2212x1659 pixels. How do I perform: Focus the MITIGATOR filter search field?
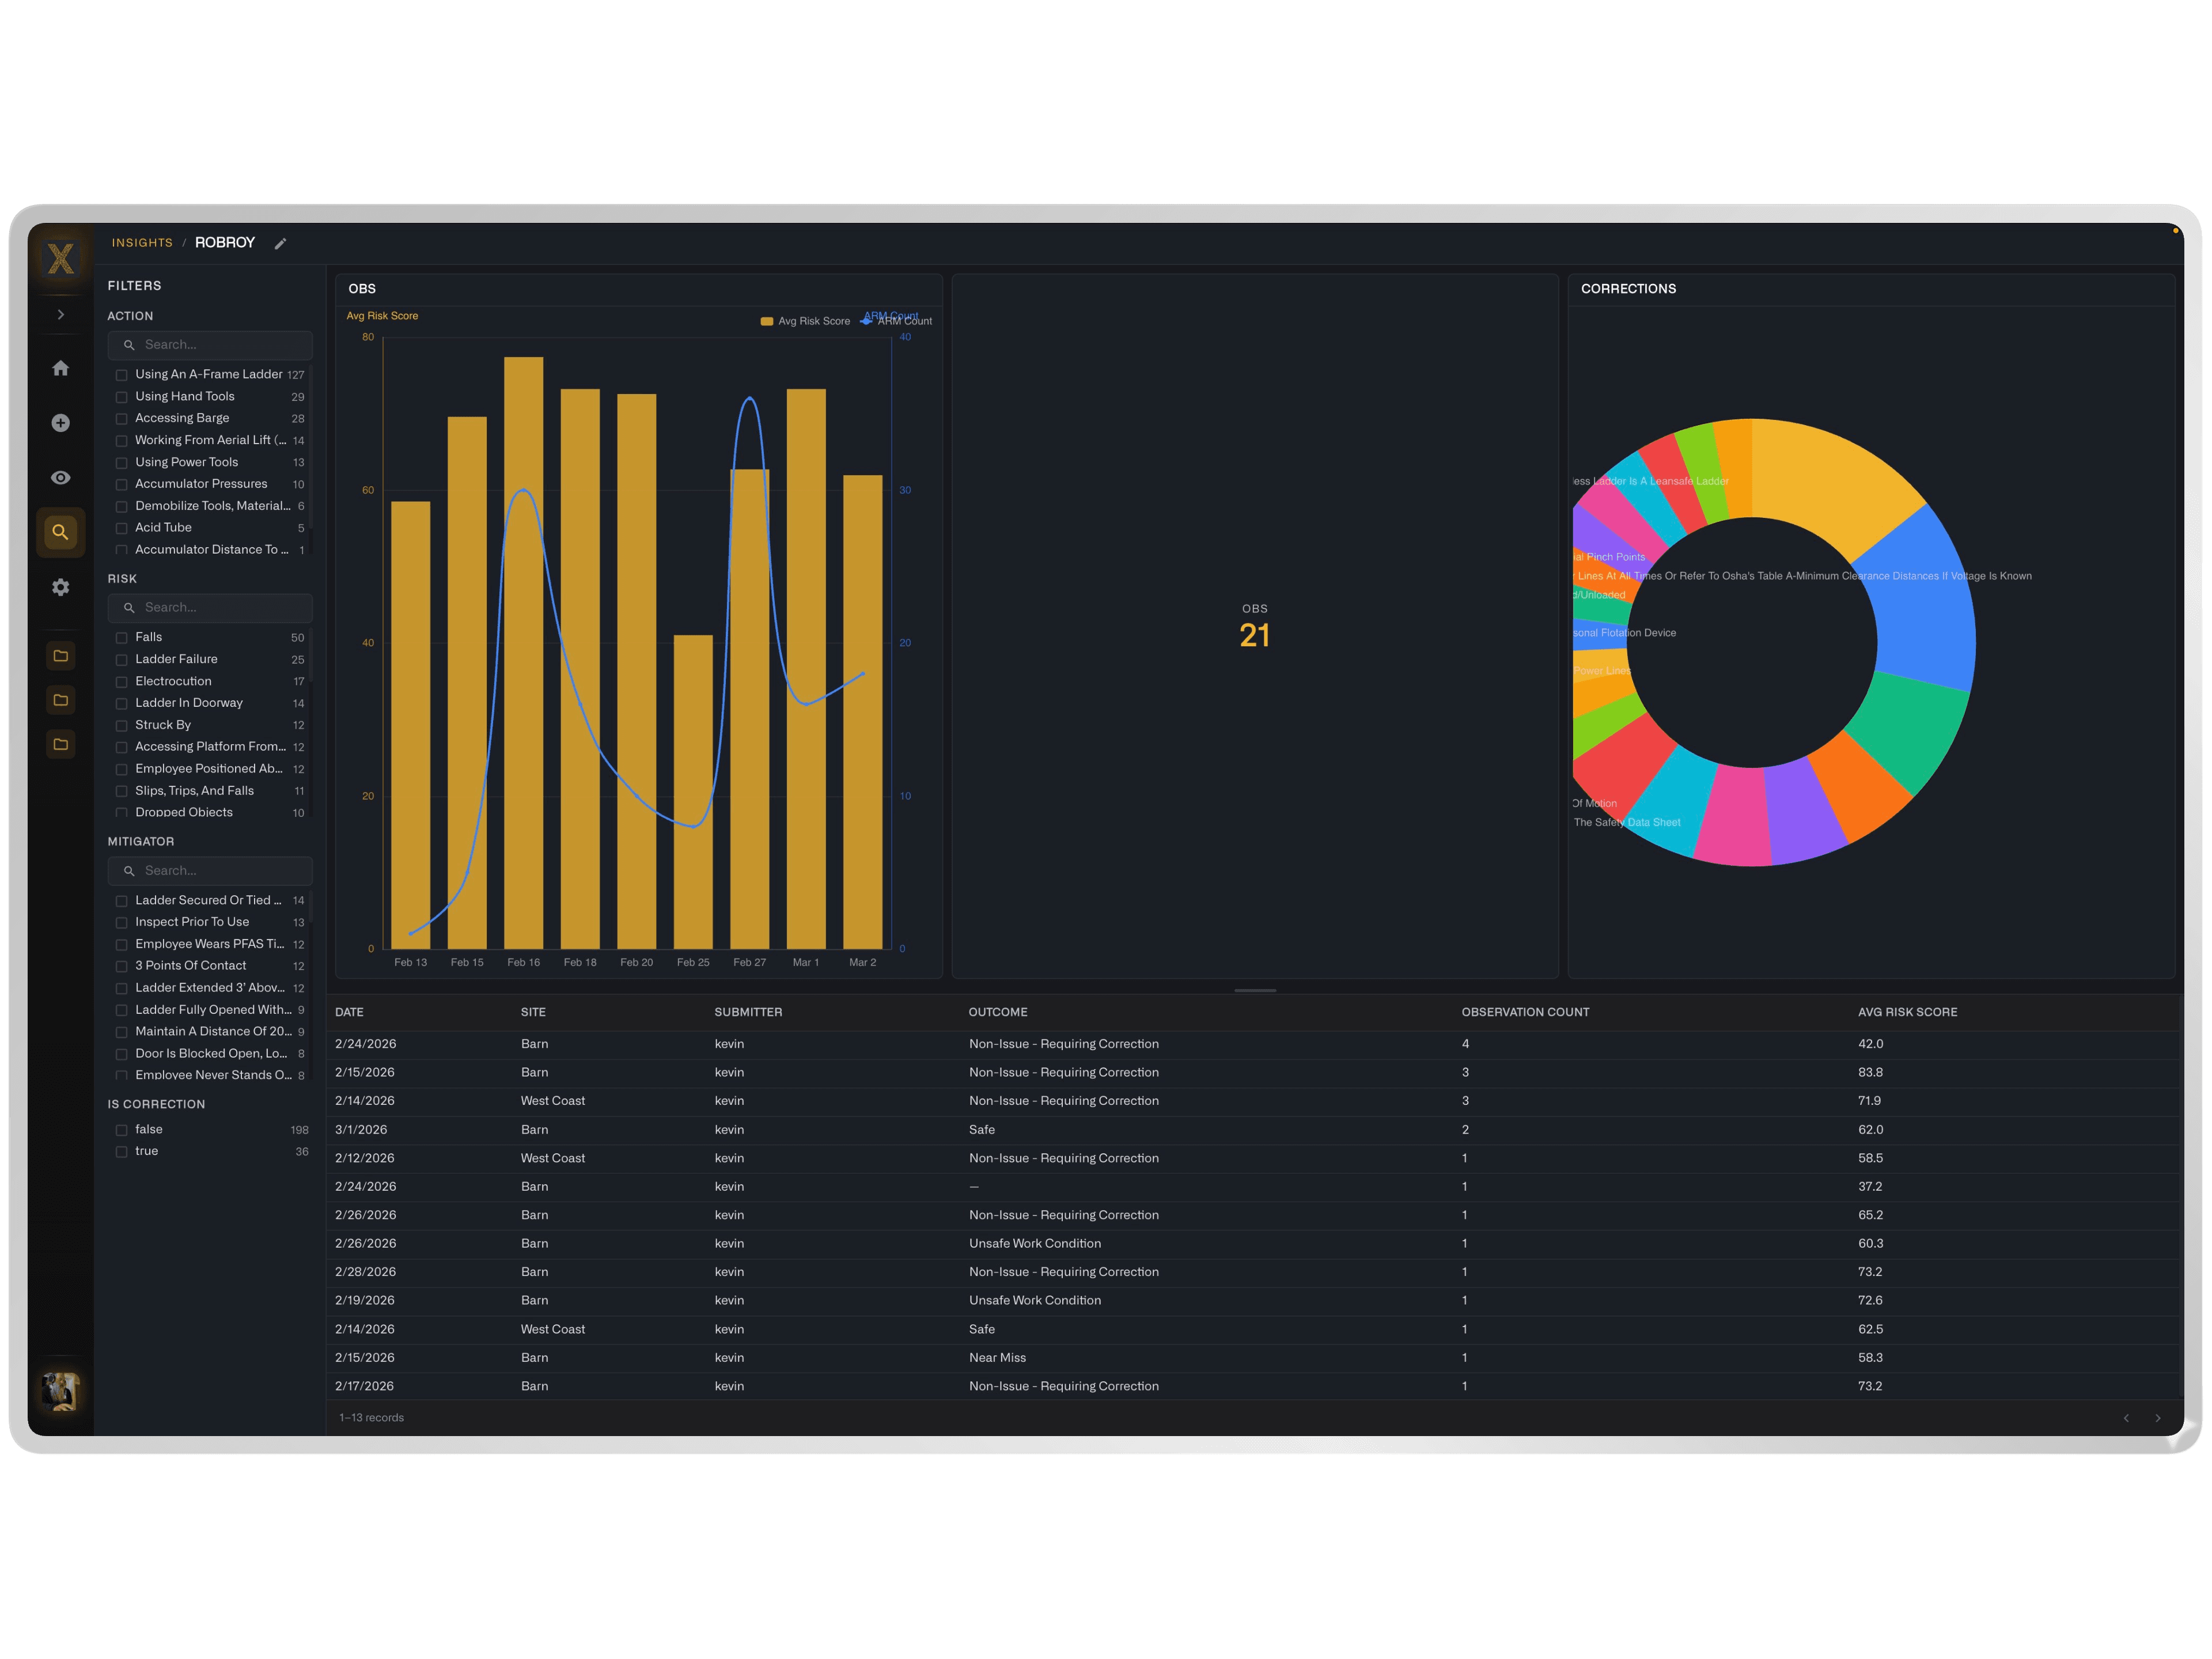point(210,871)
